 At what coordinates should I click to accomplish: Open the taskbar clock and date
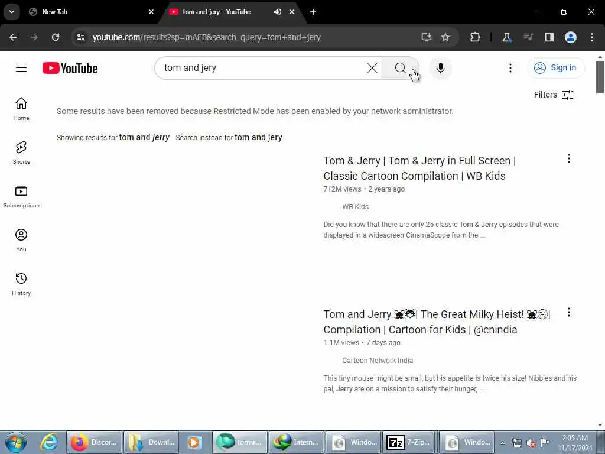(x=575, y=443)
